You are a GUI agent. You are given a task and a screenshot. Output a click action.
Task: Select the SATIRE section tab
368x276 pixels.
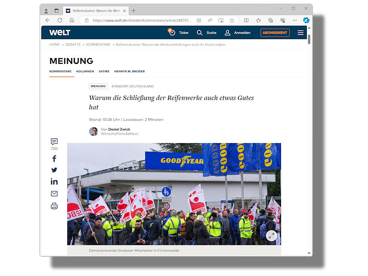tap(104, 71)
